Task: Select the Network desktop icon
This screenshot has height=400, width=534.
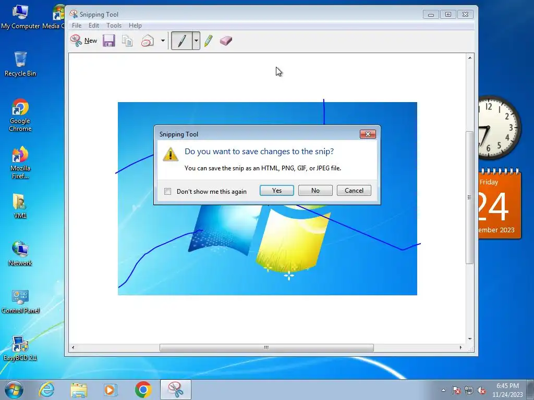Action: pyautogui.click(x=20, y=254)
